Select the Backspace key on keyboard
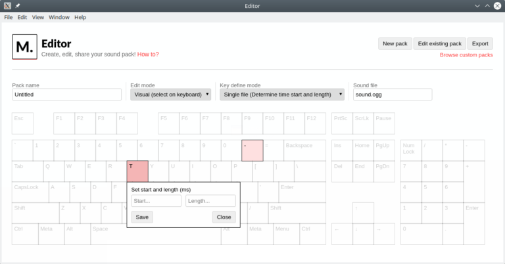The height and width of the screenshot is (264, 505). (304, 150)
